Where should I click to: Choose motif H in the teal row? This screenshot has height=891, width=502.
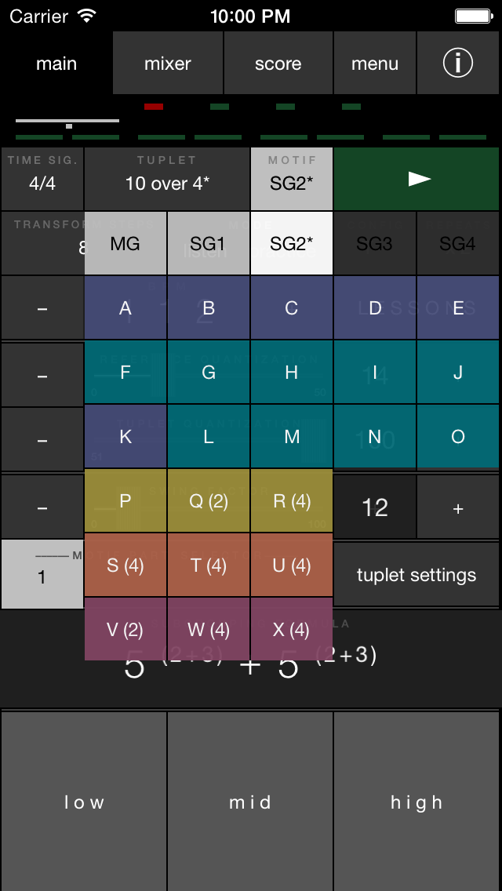[292, 373]
